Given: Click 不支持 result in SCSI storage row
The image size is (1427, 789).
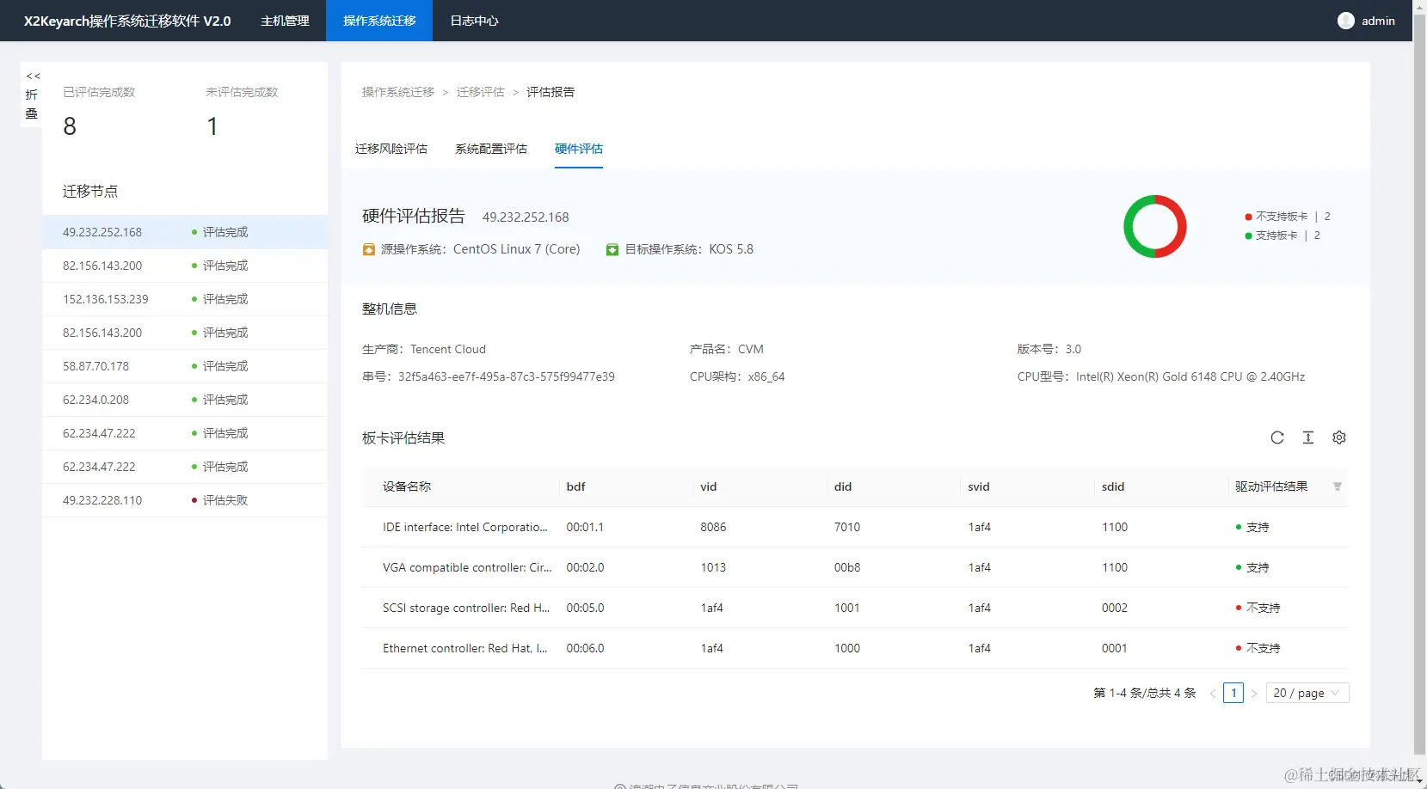Looking at the screenshot, I should (1258, 608).
